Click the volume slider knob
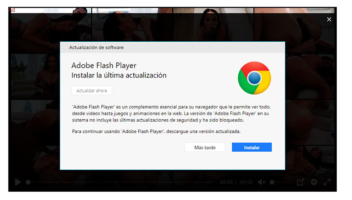This screenshot has width=352, height=200. tap(272, 182)
